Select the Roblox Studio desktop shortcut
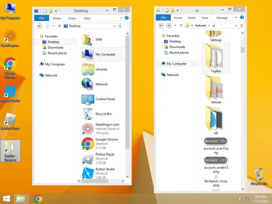Viewport: 272px width, 204px height. (x=10, y=93)
